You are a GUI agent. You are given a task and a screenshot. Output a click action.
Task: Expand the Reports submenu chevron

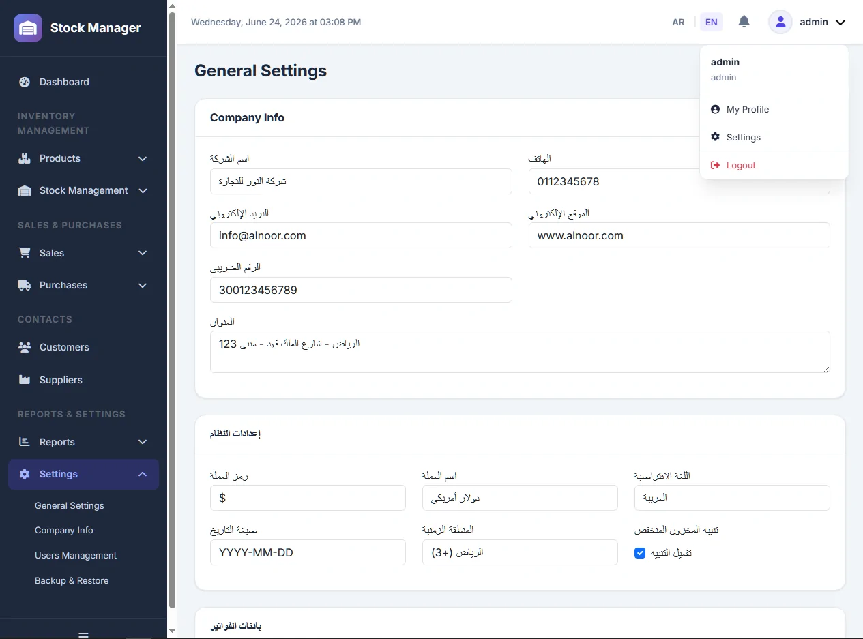point(143,442)
